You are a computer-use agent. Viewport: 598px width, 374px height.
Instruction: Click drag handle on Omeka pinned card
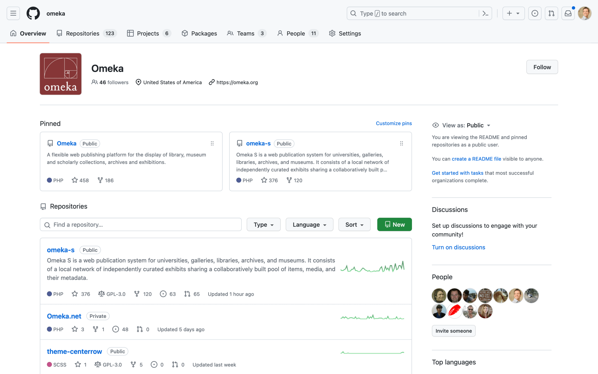[x=212, y=144]
